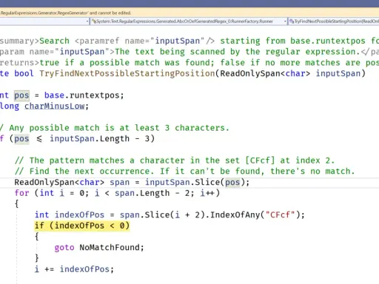Click 'span.Length - 2' in the for loop
The image size is (379, 284).
tap(152, 193)
